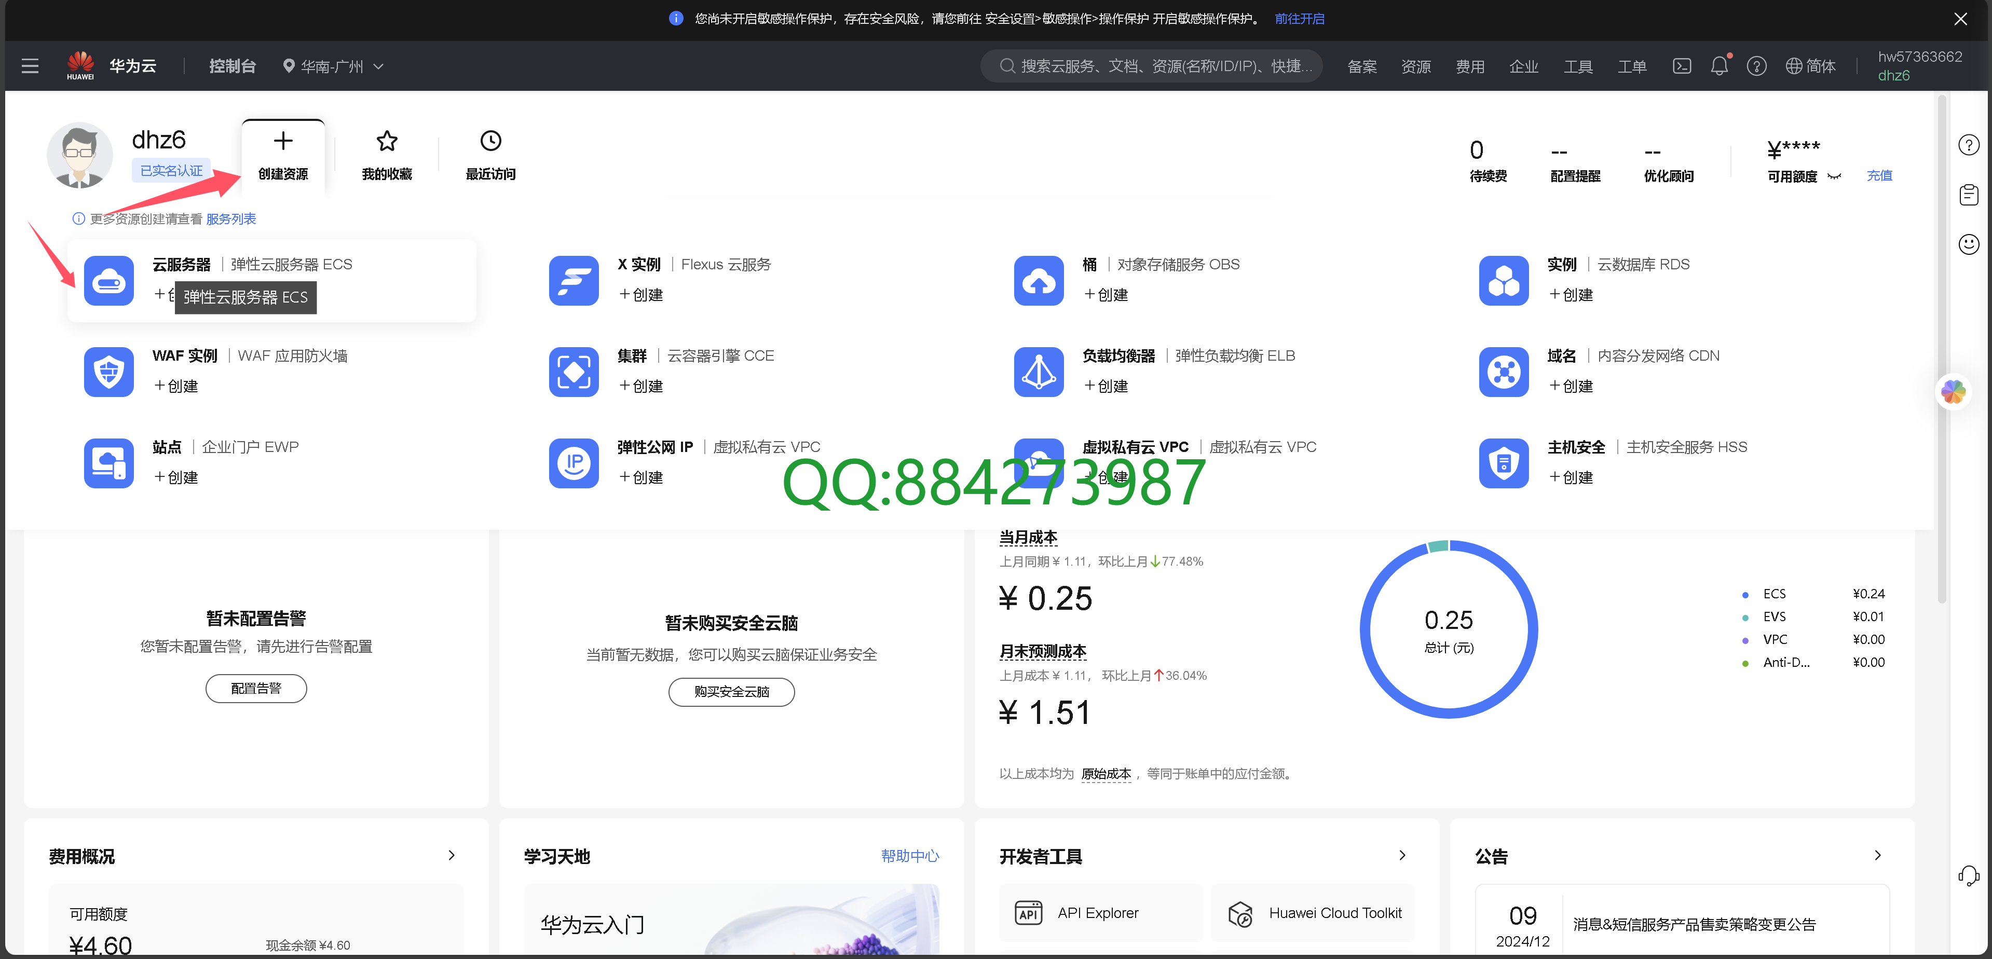Close the security warning banner
This screenshot has width=1992, height=959.
(x=1960, y=19)
